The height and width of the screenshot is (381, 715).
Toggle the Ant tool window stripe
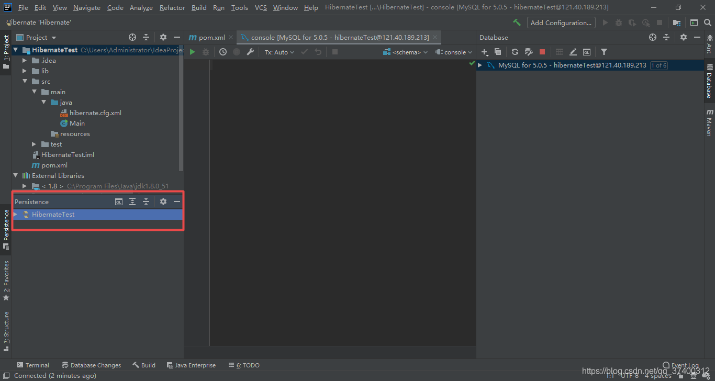(709, 44)
